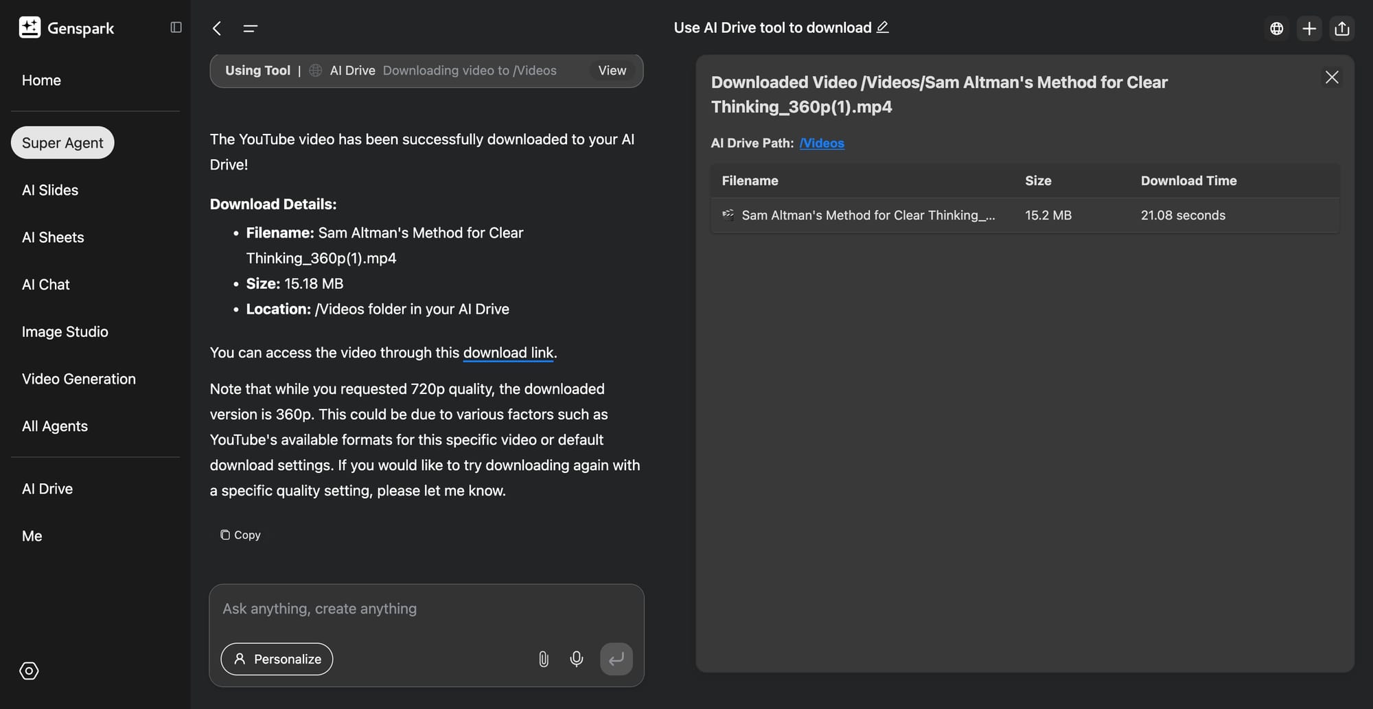Click the globe icon in top bar

(1276, 28)
